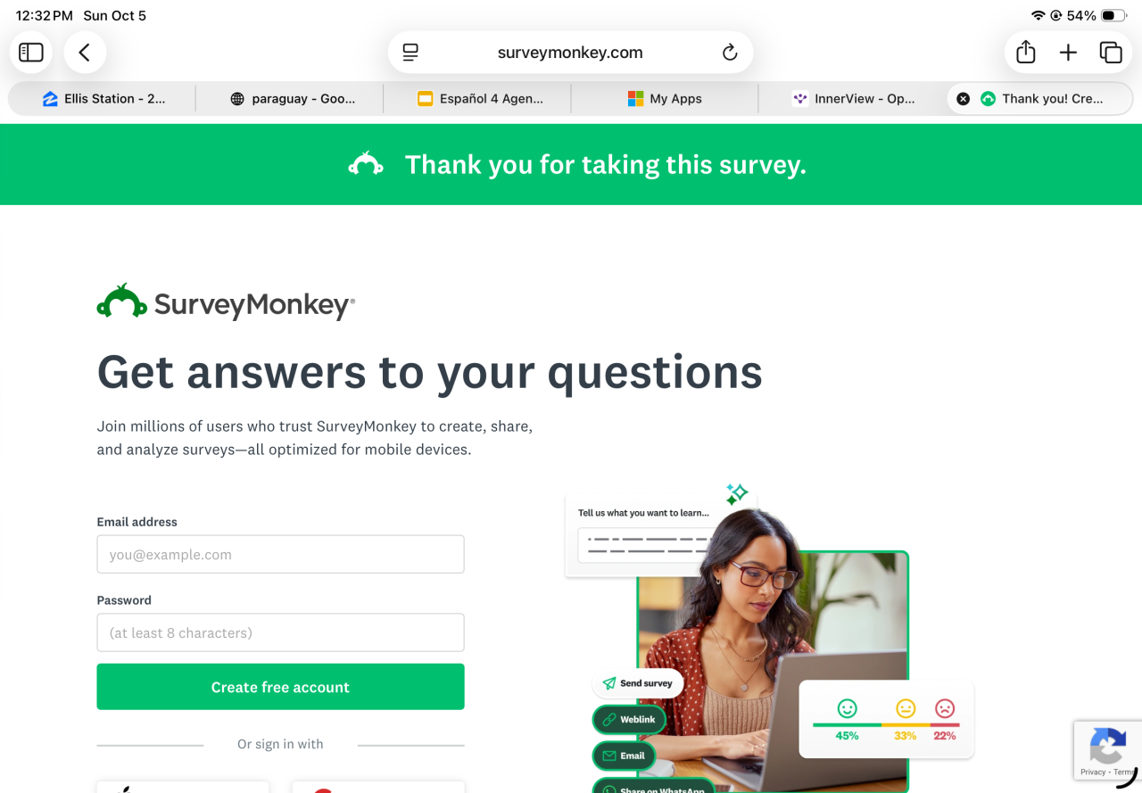Close the Thank you SurveyMonkey tab
This screenshot has width=1142, height=793.
tap(963, 99)
